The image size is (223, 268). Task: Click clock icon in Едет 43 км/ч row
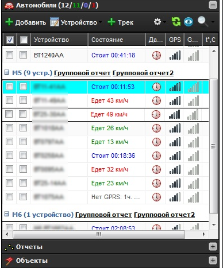156,100
